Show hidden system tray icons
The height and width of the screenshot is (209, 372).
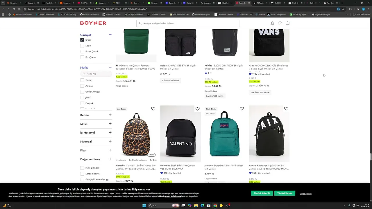tap(345, 206)
